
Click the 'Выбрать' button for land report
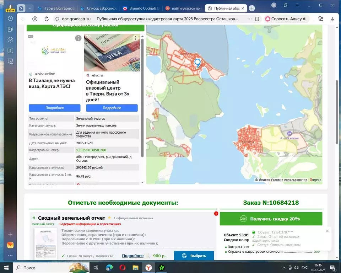pyautogui.click(x=194, y=256)
